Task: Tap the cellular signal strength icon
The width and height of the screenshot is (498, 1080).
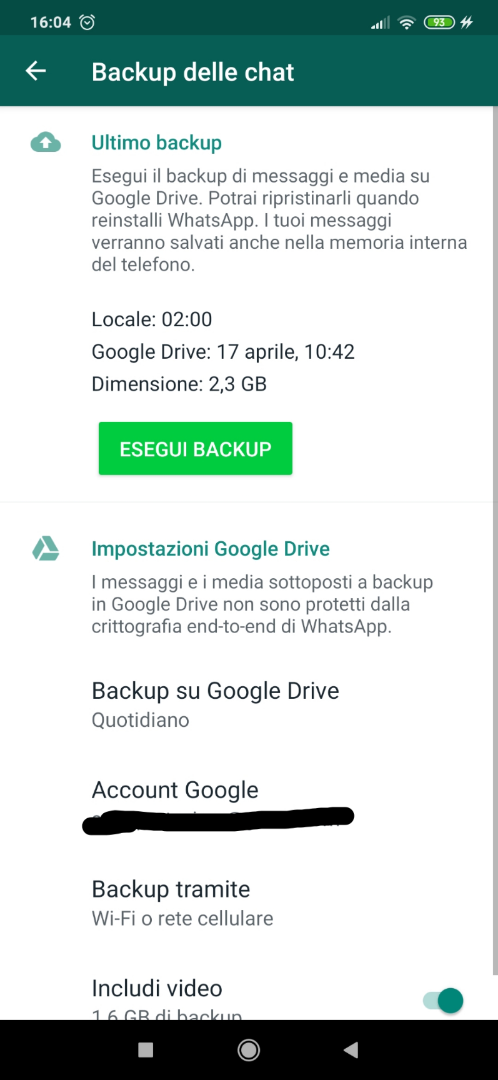Action: pyautogui.click(x=380, y=22)
